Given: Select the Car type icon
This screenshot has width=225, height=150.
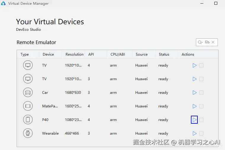Looking at the screenshot, I should pyautogui.click(x=28, y=92).
